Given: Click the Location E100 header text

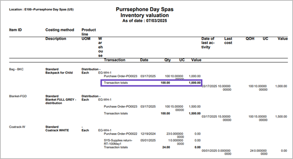Looking at the screenshot, I should [x=41, y=10].
